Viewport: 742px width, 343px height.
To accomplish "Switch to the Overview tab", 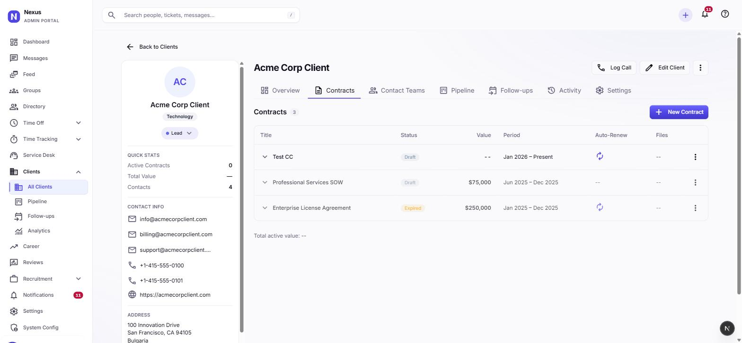I will point(280,90).
